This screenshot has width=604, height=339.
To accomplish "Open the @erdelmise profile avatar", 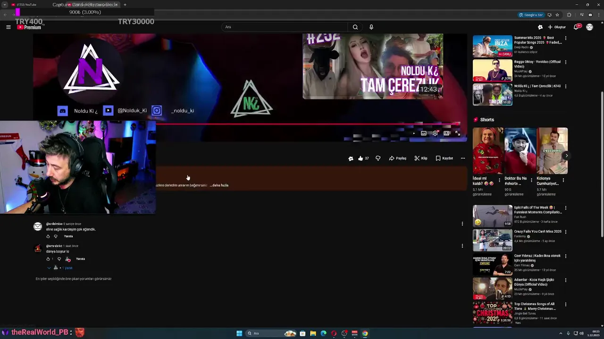I will pos(38,226).
